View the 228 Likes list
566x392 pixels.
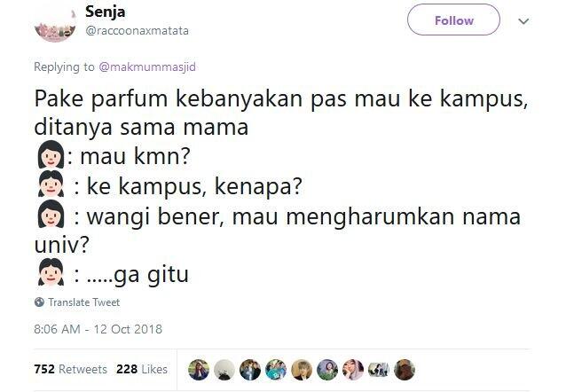coord(142,369)
